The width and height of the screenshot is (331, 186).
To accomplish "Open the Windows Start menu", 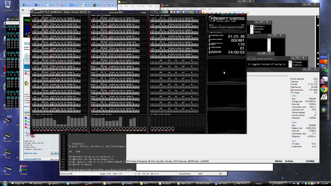I will coord(5,183).
